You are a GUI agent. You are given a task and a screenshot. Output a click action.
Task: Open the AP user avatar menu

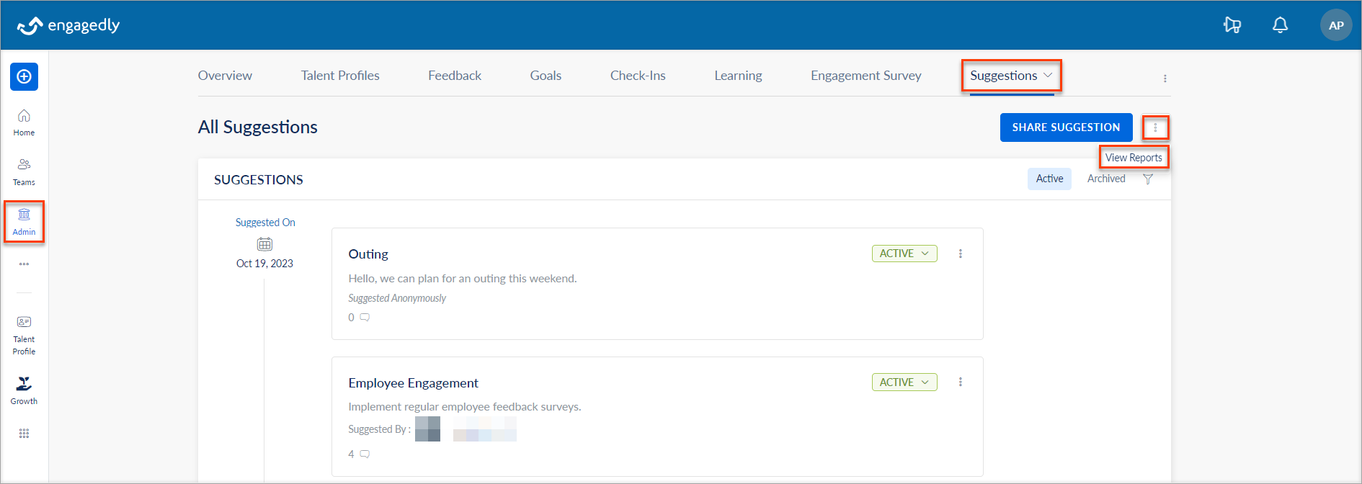[1336, 25]
